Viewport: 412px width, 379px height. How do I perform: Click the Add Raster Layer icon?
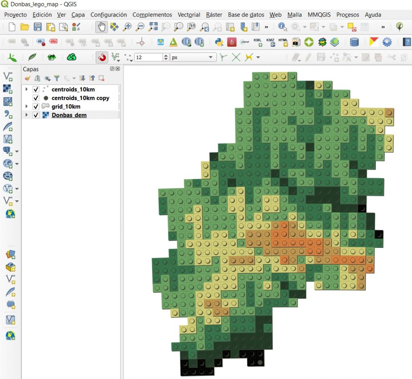pos(8,89)
